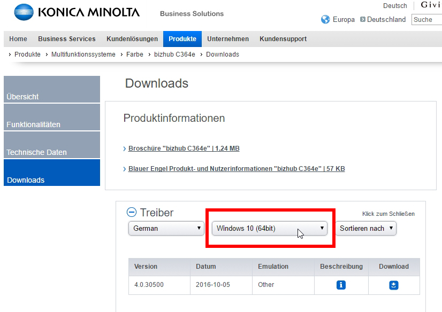Viewport: 442px width, 312px height.
Task: Go to Farbe breadcrumb
Action: coord(135,54)
